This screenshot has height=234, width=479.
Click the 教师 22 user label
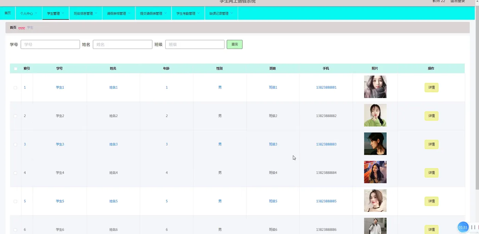[439, 1]
